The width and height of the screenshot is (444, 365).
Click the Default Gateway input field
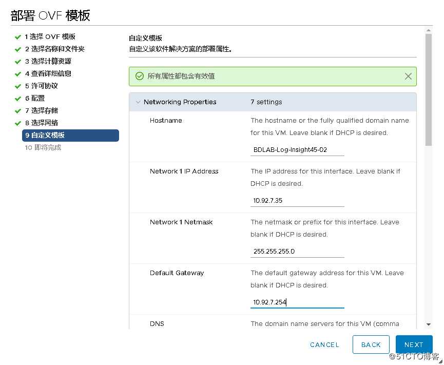click(297, 302)
